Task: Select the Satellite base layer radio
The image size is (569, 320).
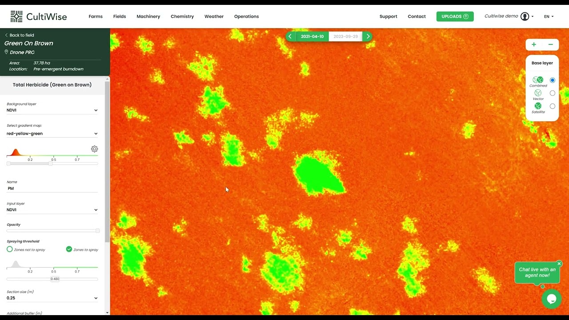Action: click(x=553, y=106)
